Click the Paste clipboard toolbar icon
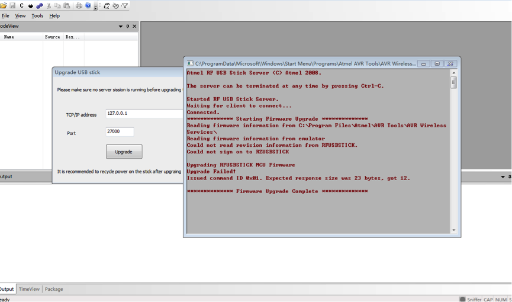The height and width of the screenshot is (302, 512). point(66,6)
